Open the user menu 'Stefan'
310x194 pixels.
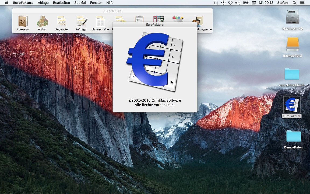coord(282,3)
